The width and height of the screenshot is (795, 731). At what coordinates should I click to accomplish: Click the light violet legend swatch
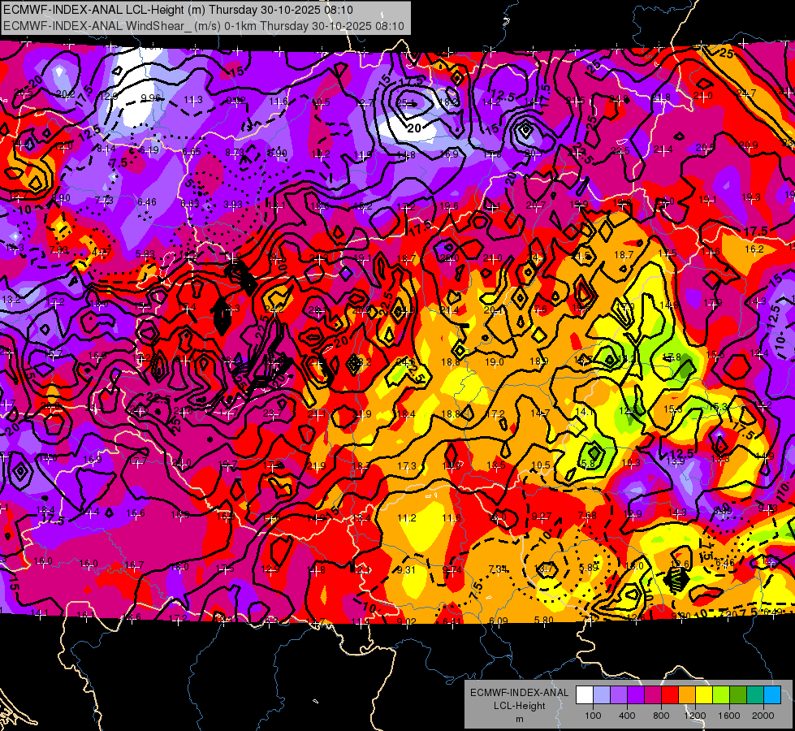(x=619, y=695)
